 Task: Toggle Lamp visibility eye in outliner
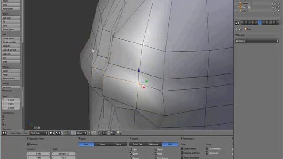[273, 11]
